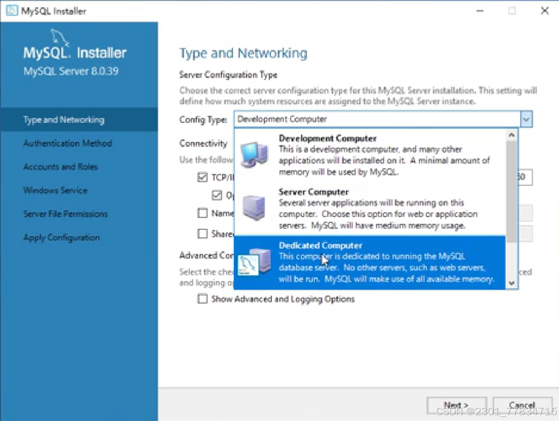
Task: Click dropdown list scroll up arrow
Action: 512,135
